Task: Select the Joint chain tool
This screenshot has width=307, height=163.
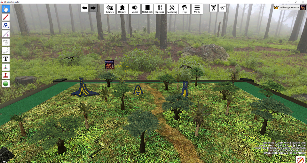Action: [6, 50]
